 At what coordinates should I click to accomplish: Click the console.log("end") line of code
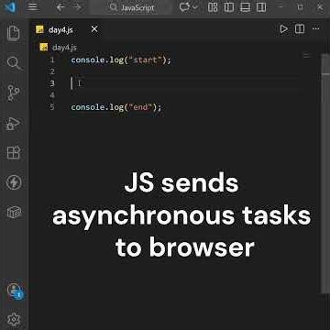[x=116, y=107]
